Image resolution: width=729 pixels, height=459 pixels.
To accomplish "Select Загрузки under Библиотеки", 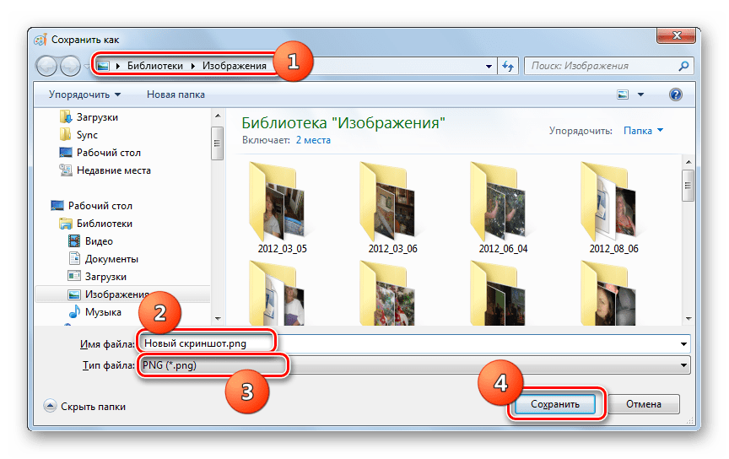I will pos(105,277).
